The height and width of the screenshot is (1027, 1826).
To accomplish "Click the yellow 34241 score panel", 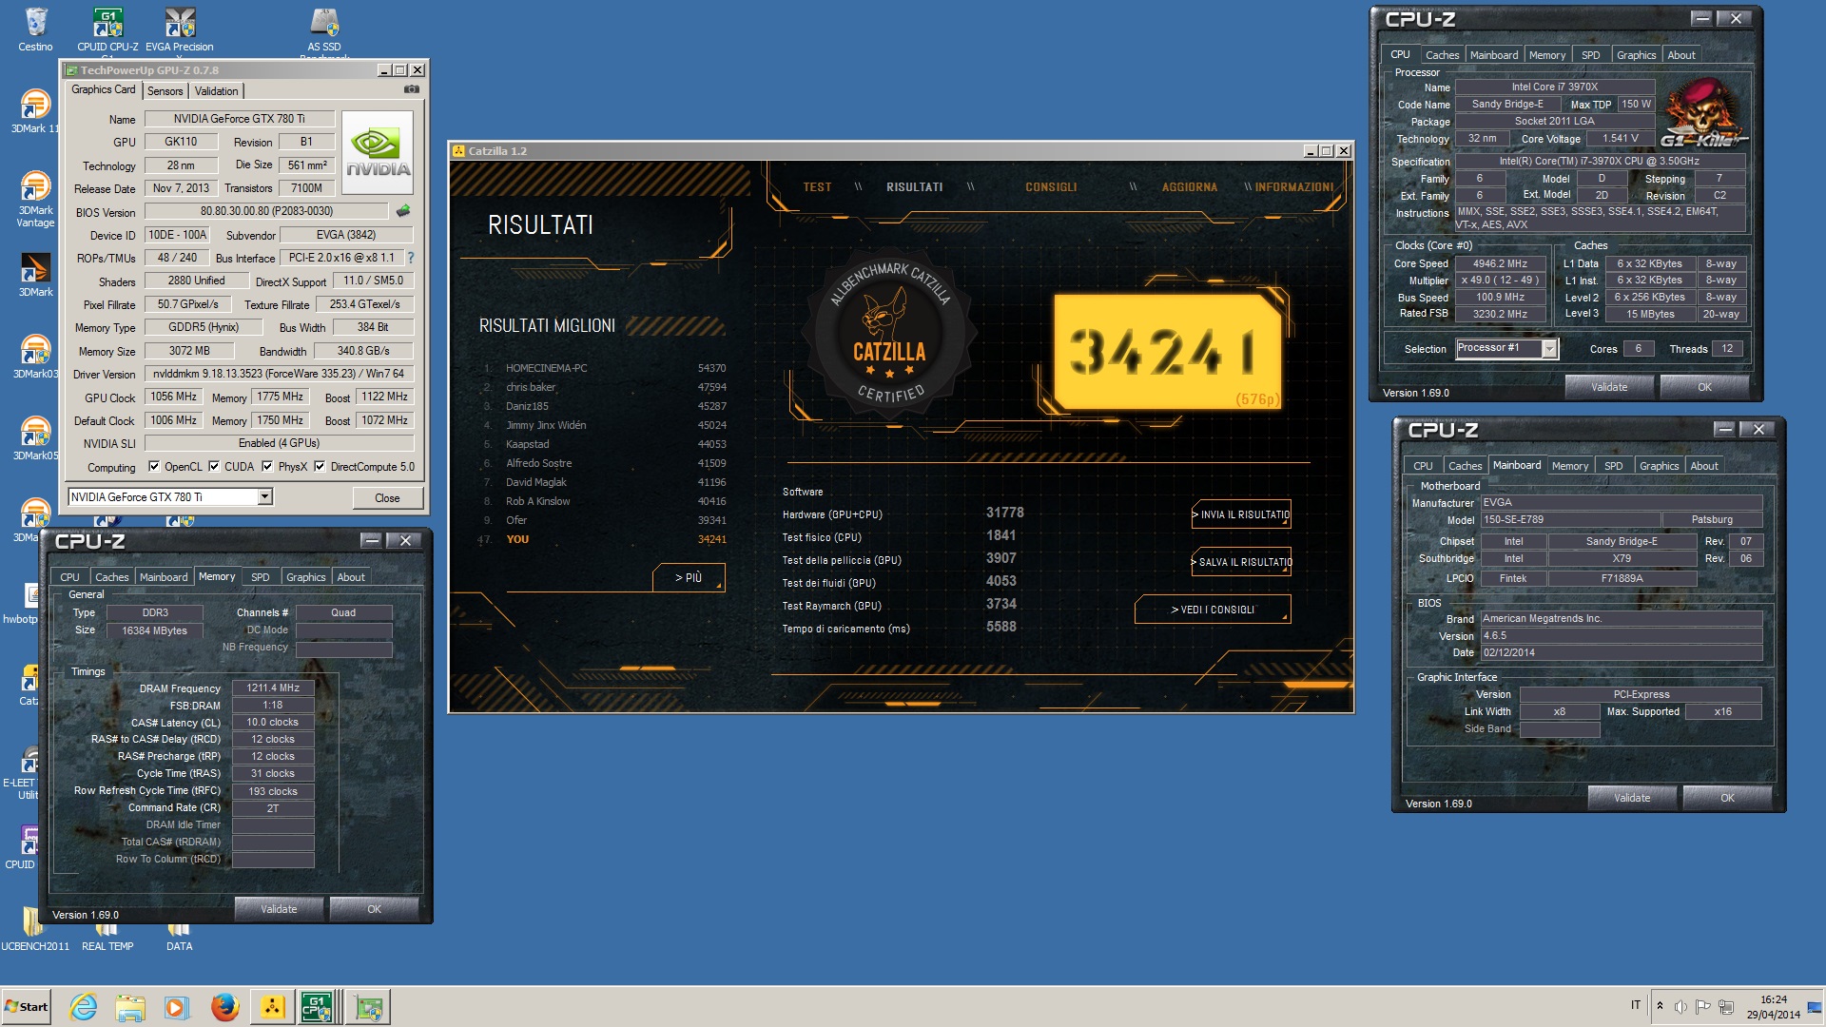I will (x=1167, y=351).
